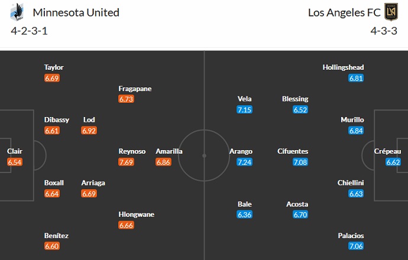Select goalkeeper Clair

coord(15,151)
